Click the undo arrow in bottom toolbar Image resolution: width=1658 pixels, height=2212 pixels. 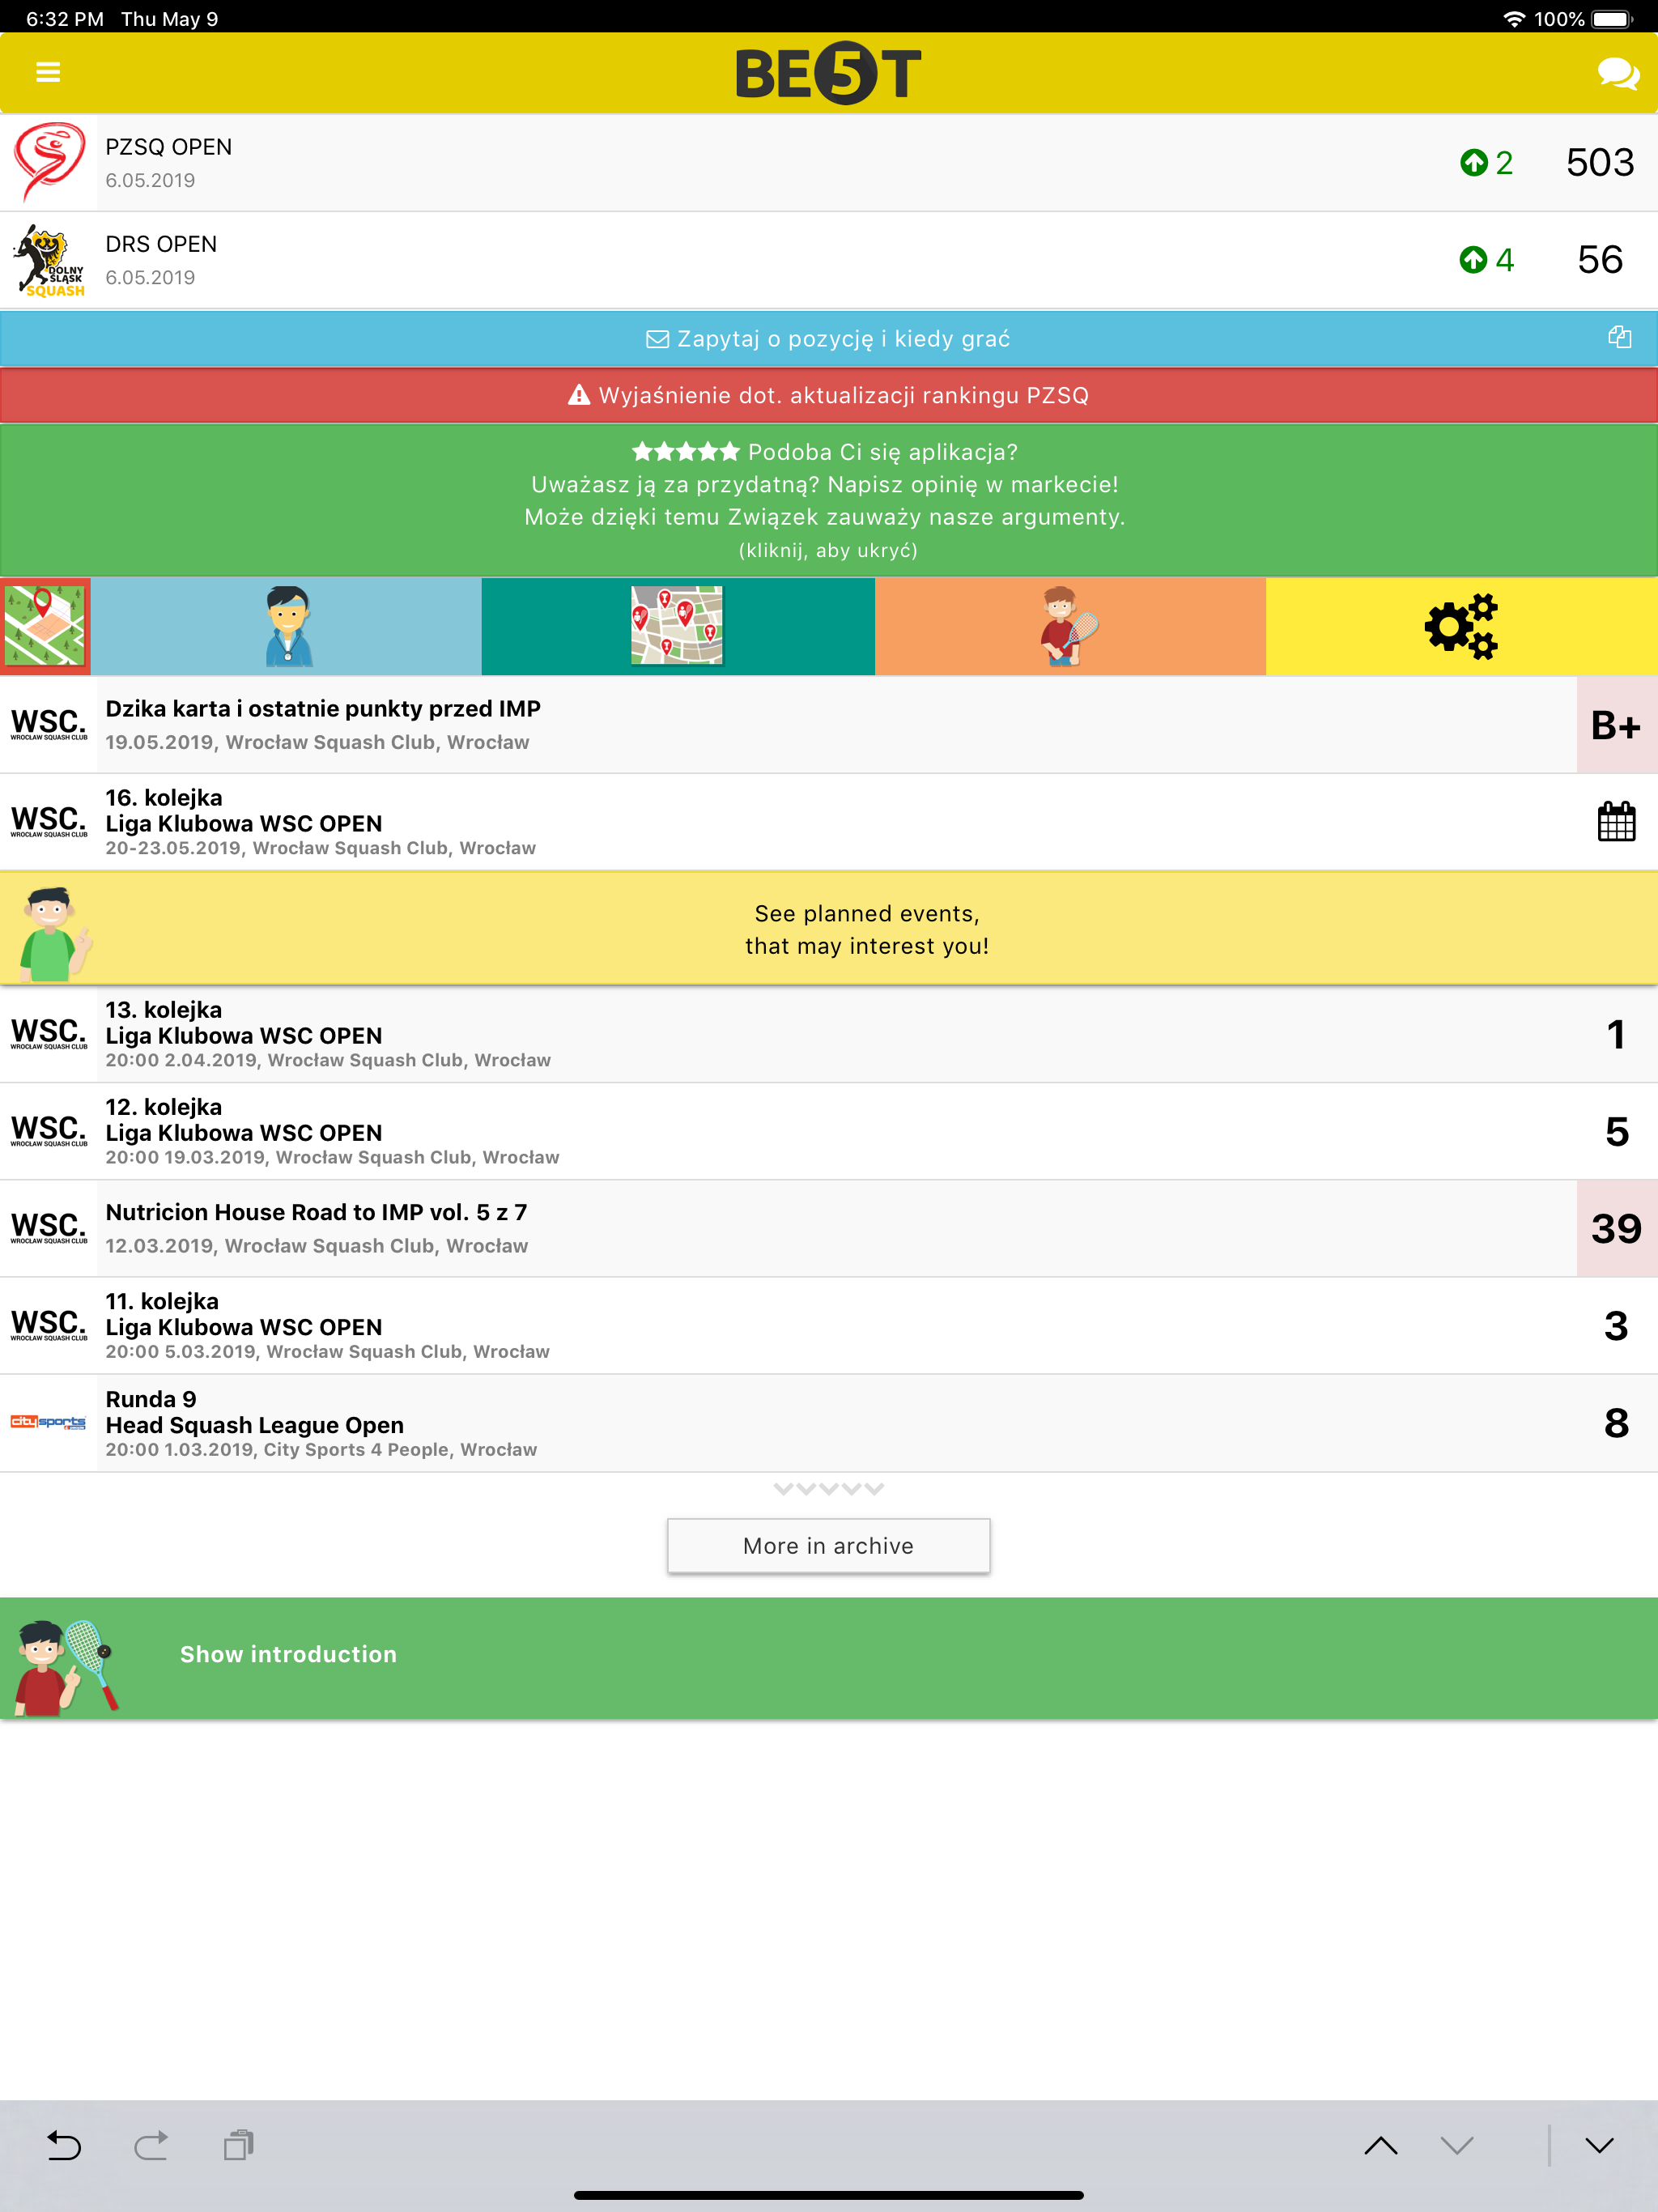pyautogui.click(x=64, y=2145)
